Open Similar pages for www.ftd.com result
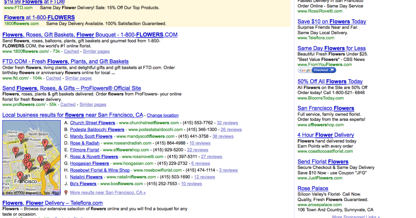 (x=78, y=78)
